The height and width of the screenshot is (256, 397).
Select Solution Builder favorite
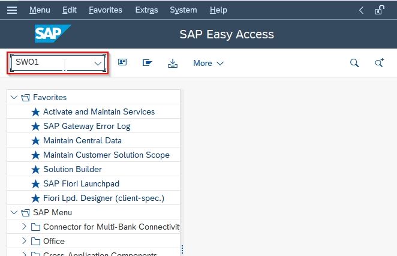[73, 169]
